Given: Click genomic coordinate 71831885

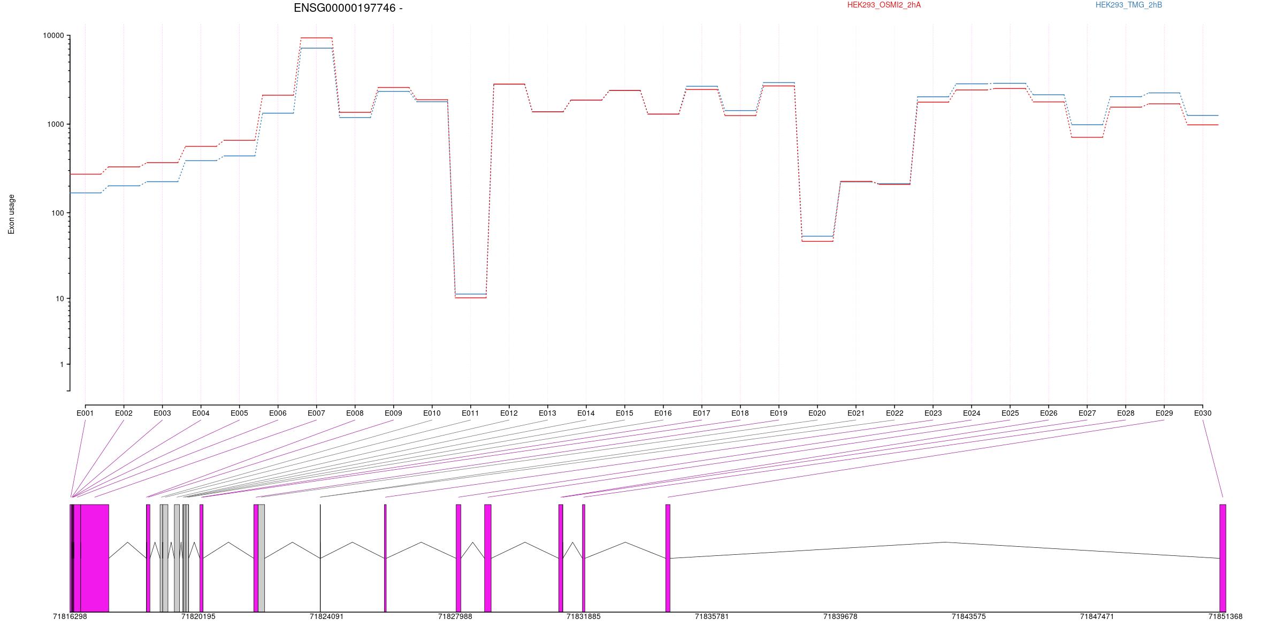Looking at the screenshot, I should click(x=583, y=616).
